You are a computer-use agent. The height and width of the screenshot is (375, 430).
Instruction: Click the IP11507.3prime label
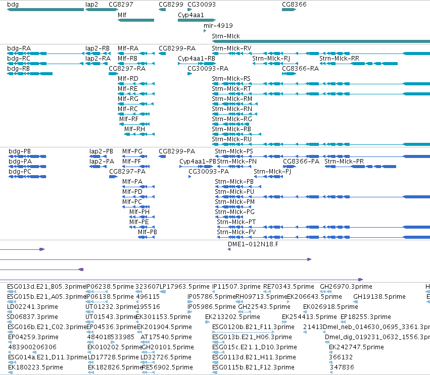pos(236,287)
